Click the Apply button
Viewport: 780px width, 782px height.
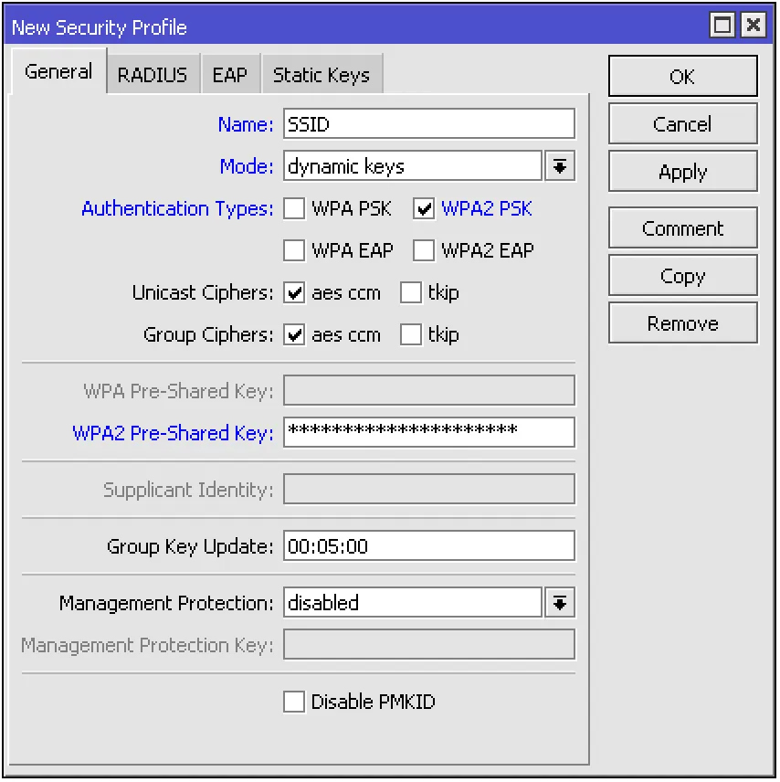[x=682, y=172]
